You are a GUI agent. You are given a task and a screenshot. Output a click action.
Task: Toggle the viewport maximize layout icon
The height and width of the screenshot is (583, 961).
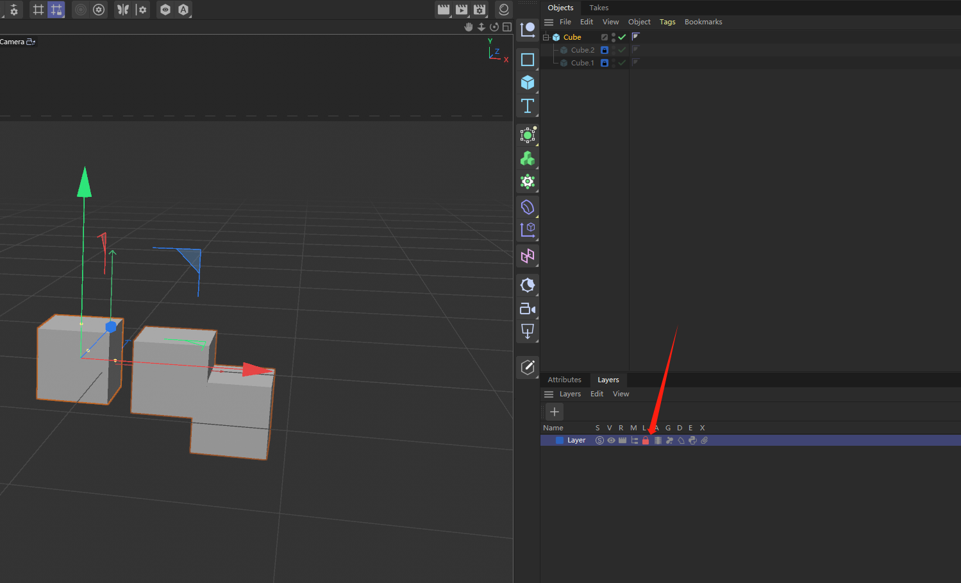point(507,27)
